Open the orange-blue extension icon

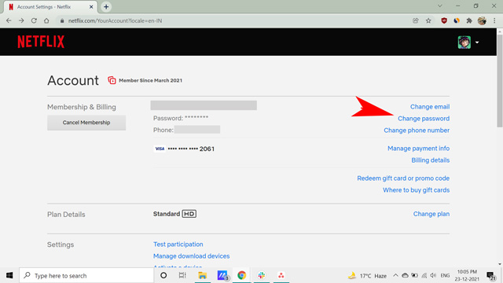(x=457, y=20)
